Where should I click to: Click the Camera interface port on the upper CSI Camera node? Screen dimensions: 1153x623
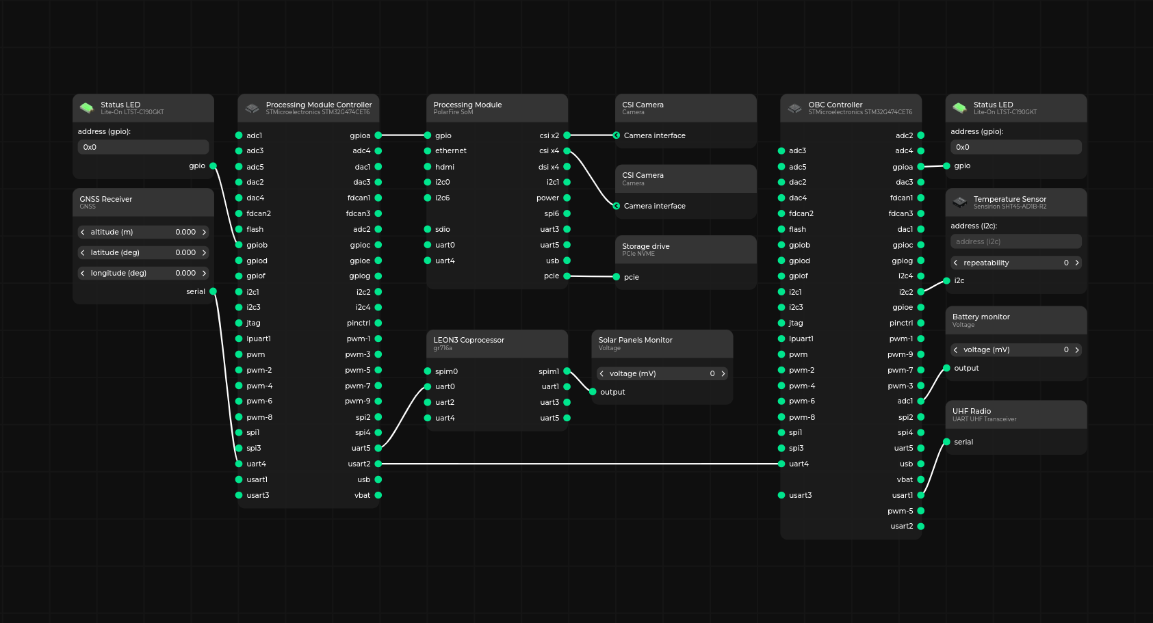(617, 135)
